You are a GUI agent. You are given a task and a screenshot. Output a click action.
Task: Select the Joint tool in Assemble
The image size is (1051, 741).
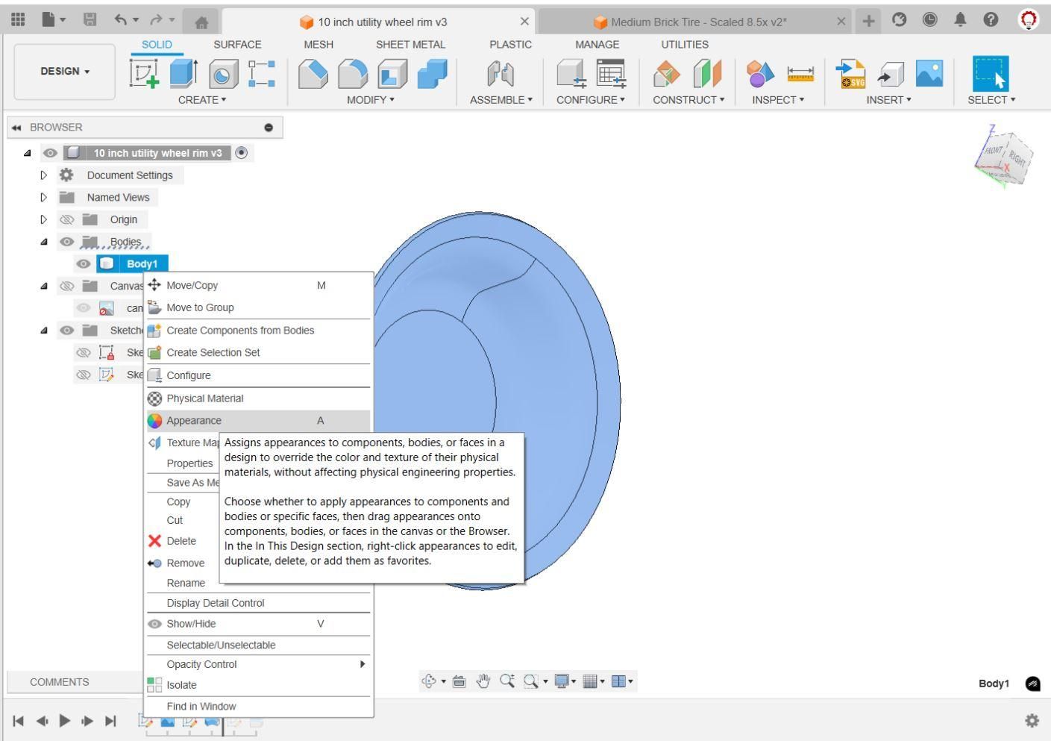click(501, 74)
